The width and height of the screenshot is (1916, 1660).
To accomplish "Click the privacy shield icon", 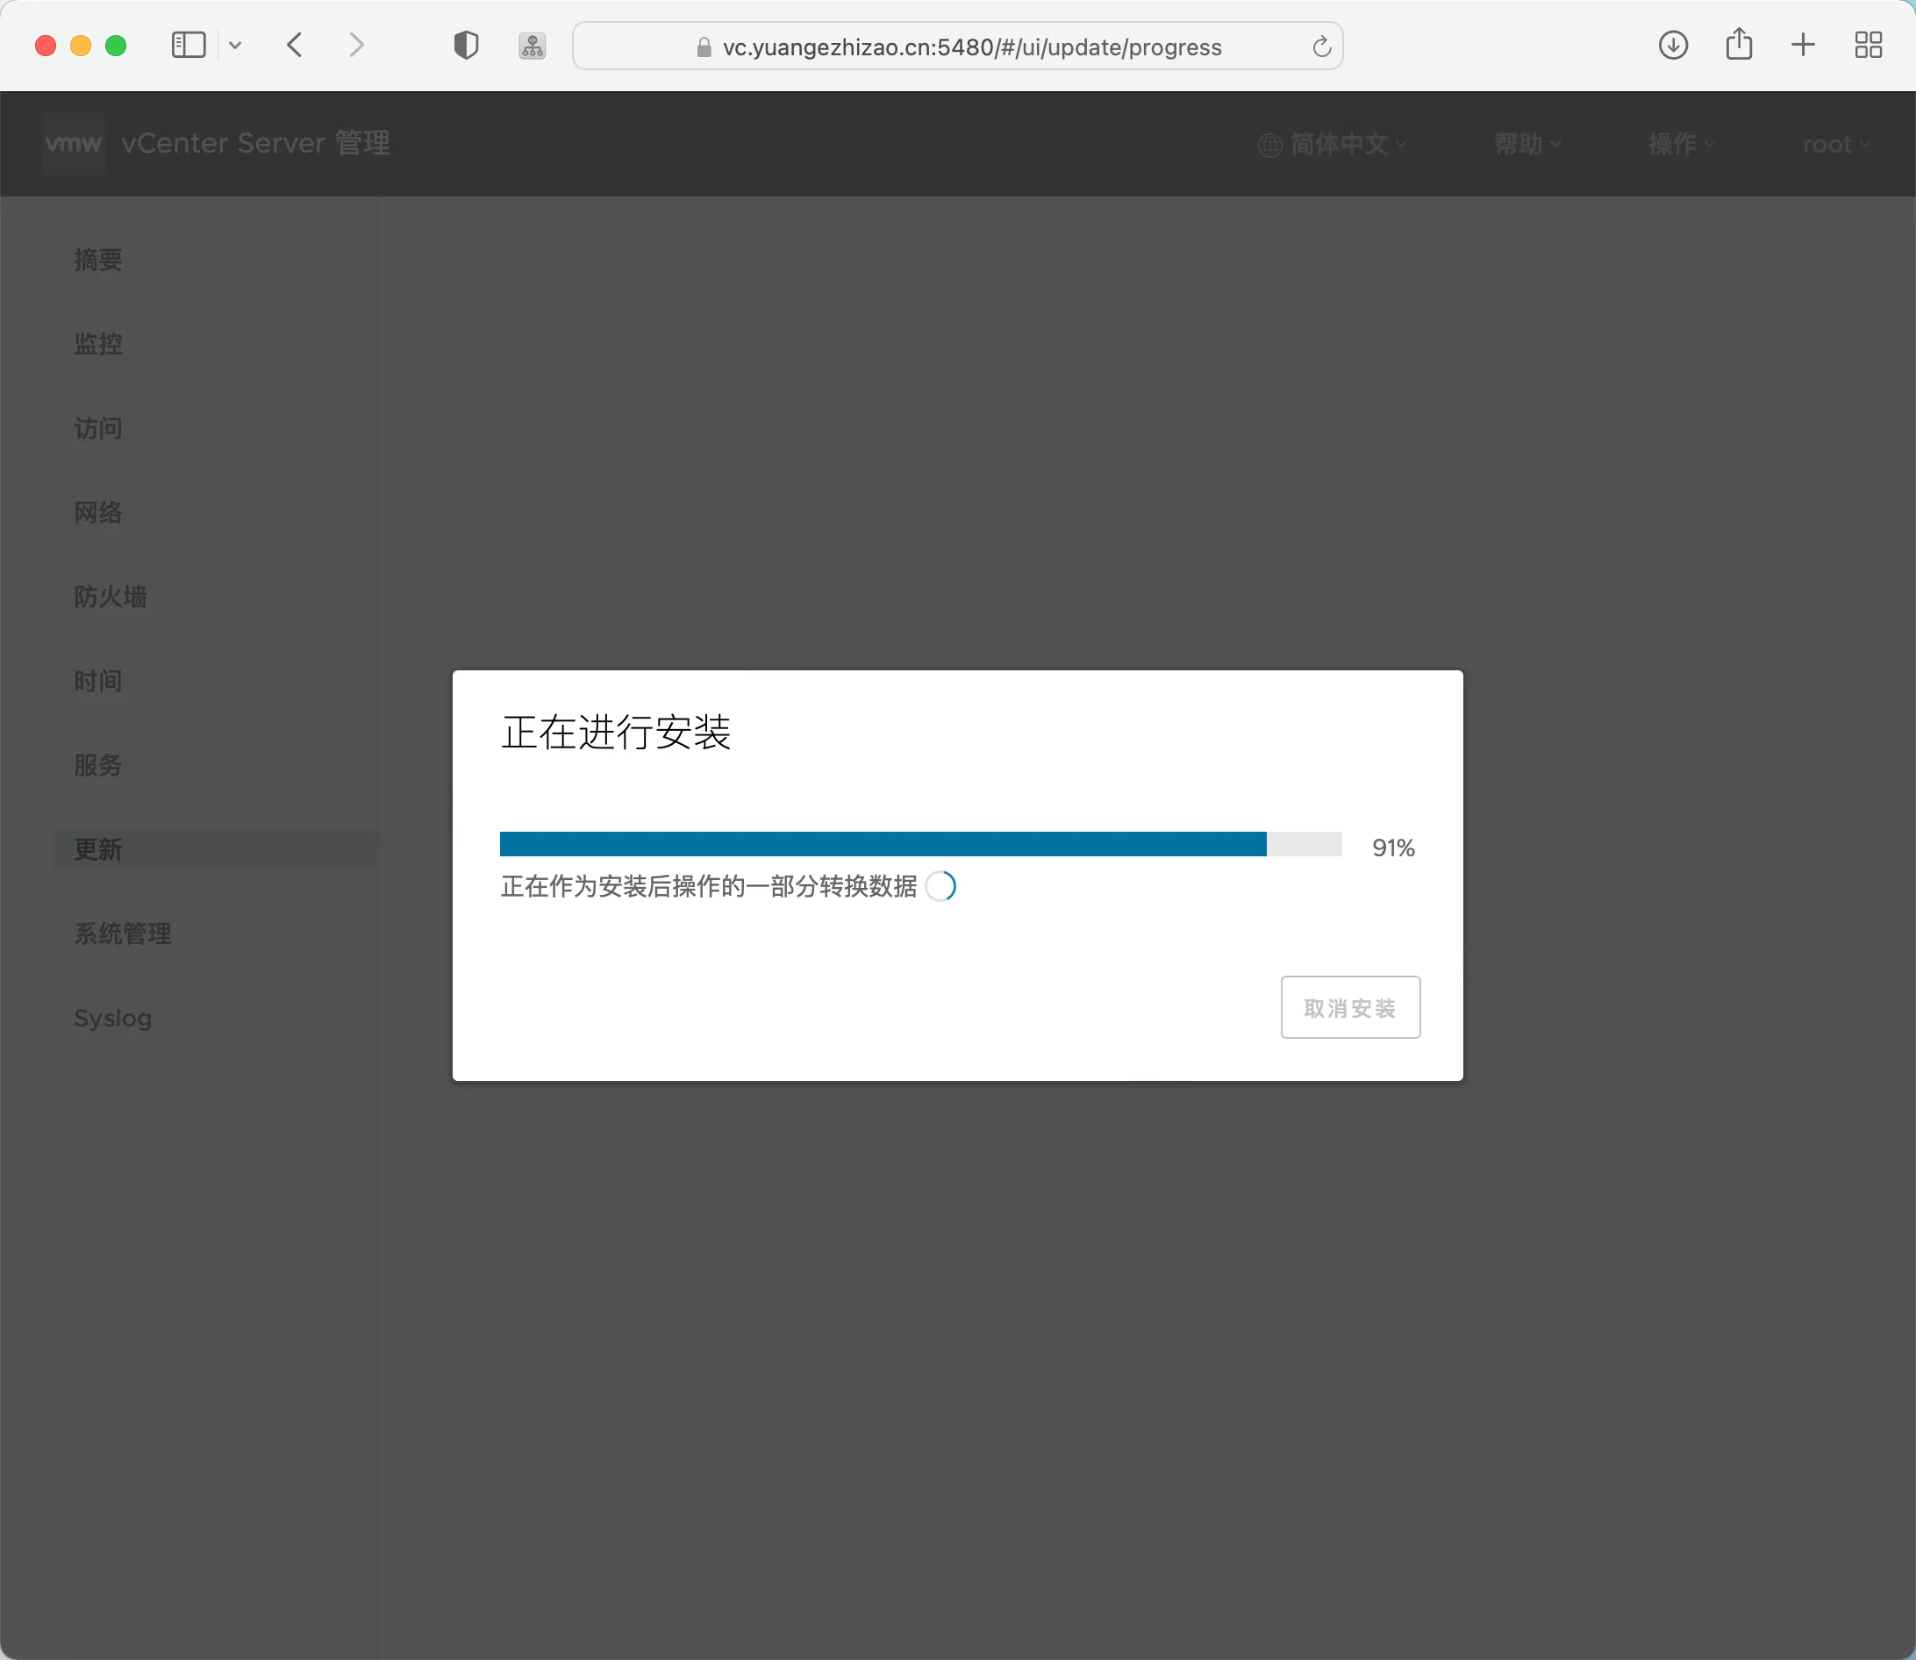I will (x=466, y=46).
